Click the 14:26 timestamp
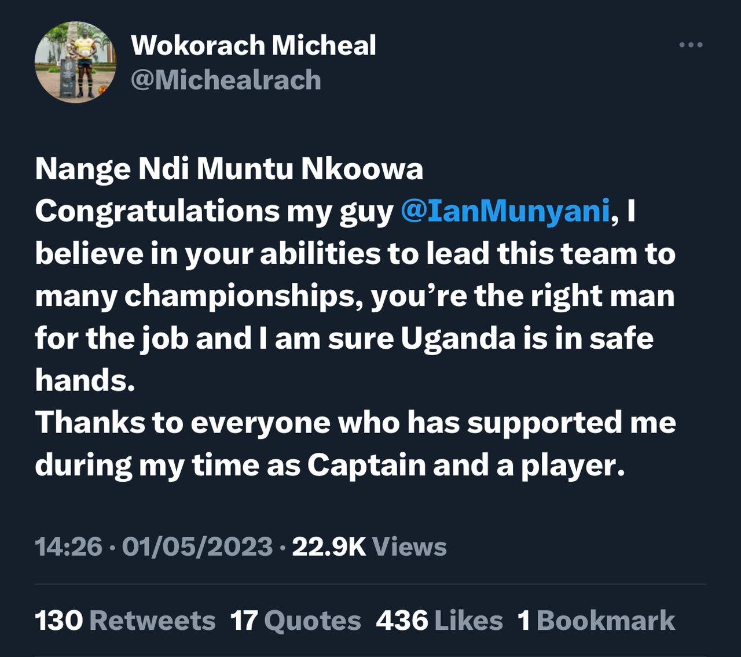This screenshot has height=657, width=741. [68, 547]
